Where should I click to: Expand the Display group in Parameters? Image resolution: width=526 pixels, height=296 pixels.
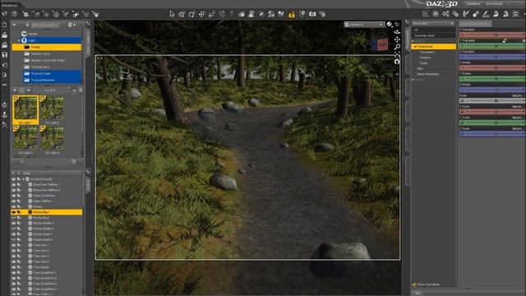click(413, 80)
